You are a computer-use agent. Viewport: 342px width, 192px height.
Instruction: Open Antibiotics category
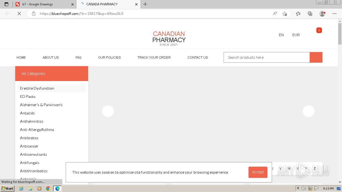[29, 138]
